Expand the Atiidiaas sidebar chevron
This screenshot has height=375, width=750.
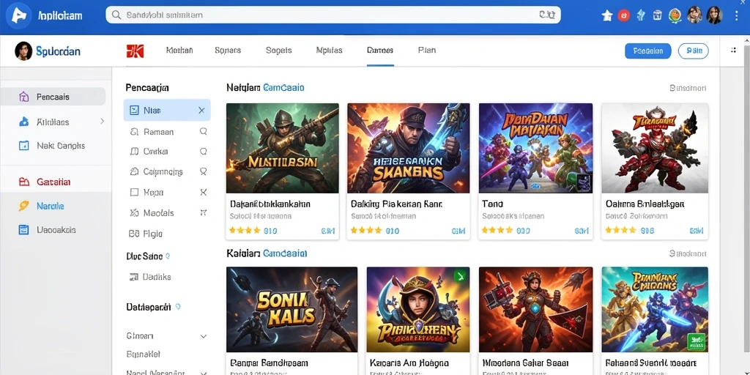pyautogui.click(x=102, y=122)
